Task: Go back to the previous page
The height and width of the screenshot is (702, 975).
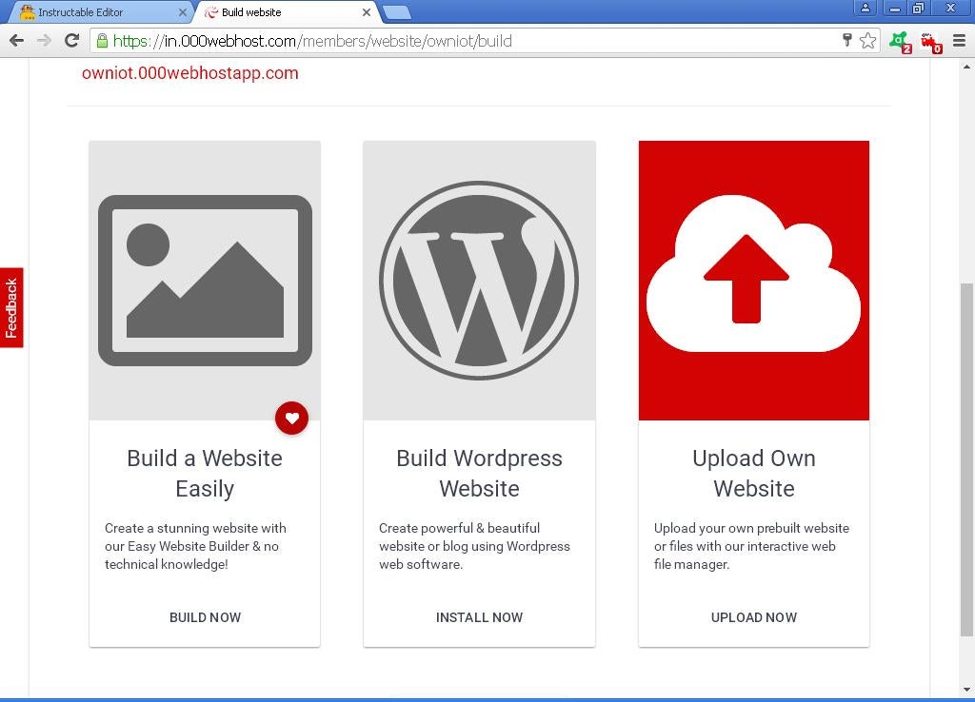Action: pos(16,40)
